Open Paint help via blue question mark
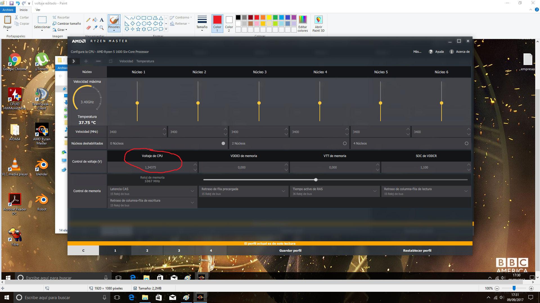Screen dimensions: 540x303 point(537,10)
